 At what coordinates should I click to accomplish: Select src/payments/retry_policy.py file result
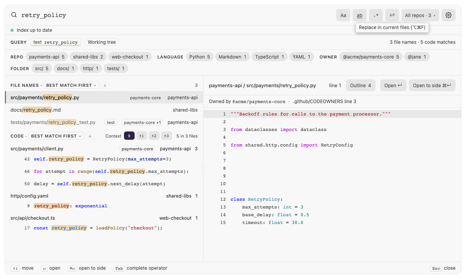[x=104, y=98]
